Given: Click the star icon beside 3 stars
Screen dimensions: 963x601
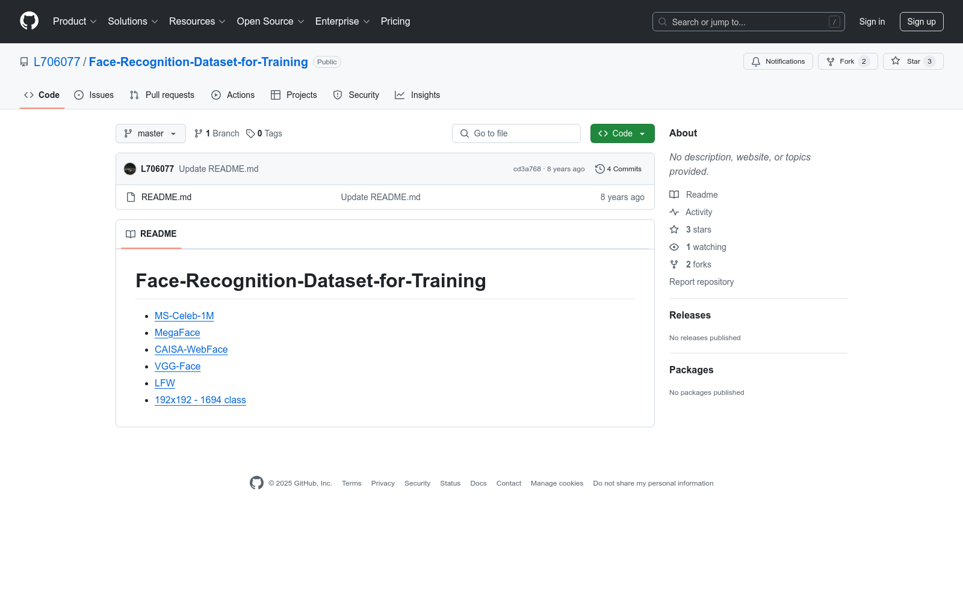Looking at the screenshot, I should coord(674,230).
